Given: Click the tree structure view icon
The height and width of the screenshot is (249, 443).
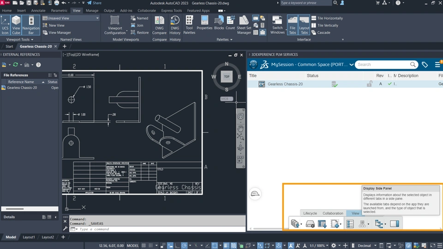Looking at the screenshot, I should pos(378,224).
